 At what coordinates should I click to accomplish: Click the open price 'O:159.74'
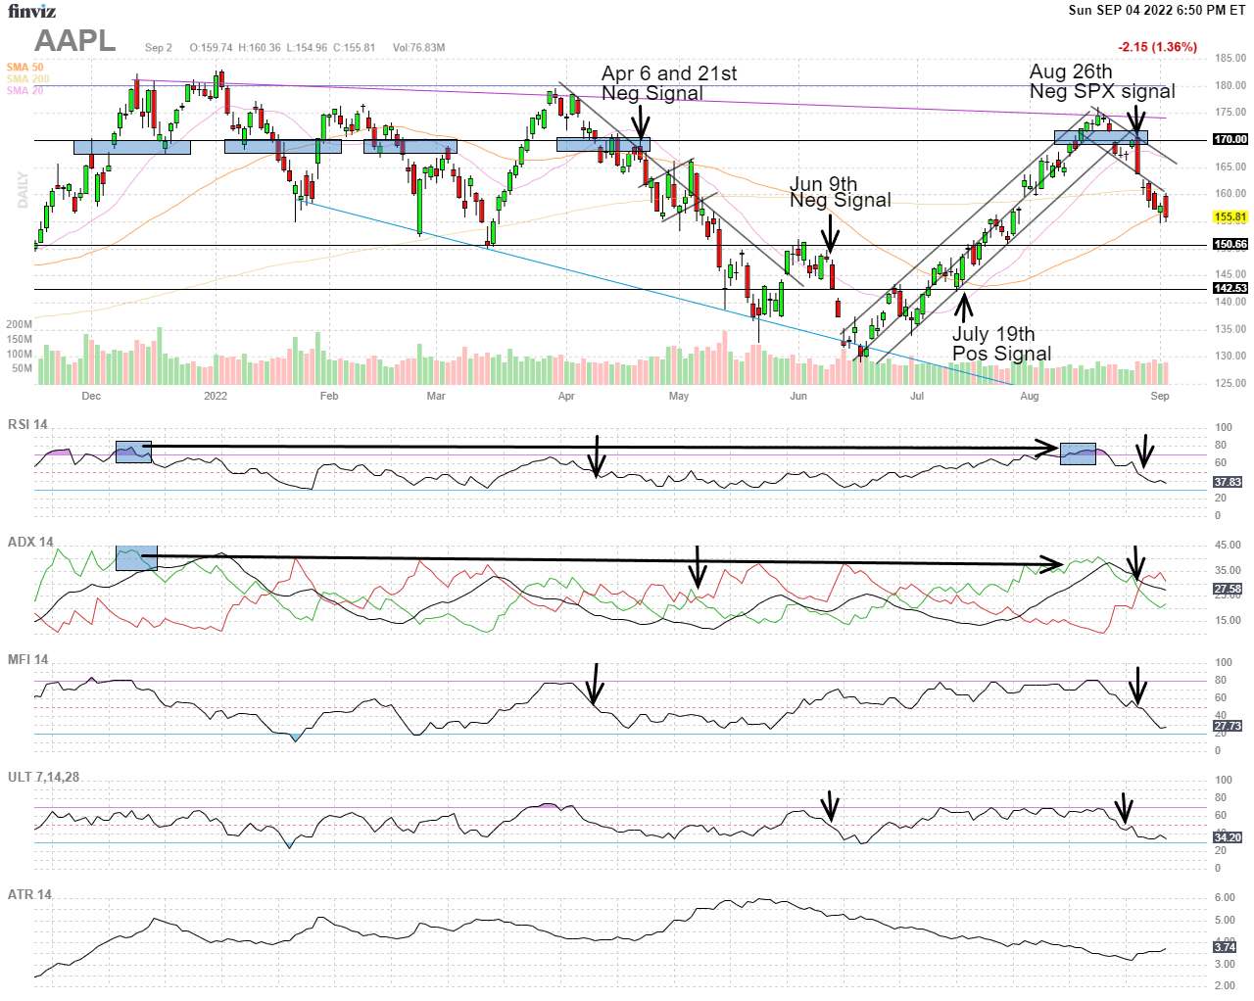211,48
